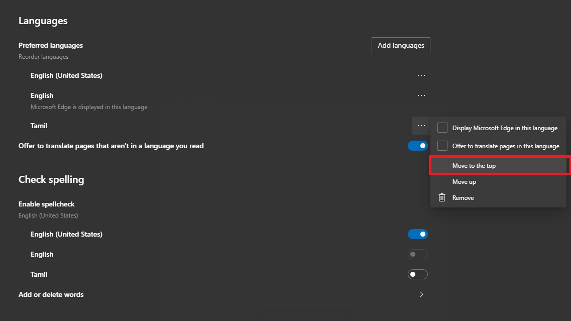
Task: Check Offer to translate pages in this language
Action: [442, 146]
